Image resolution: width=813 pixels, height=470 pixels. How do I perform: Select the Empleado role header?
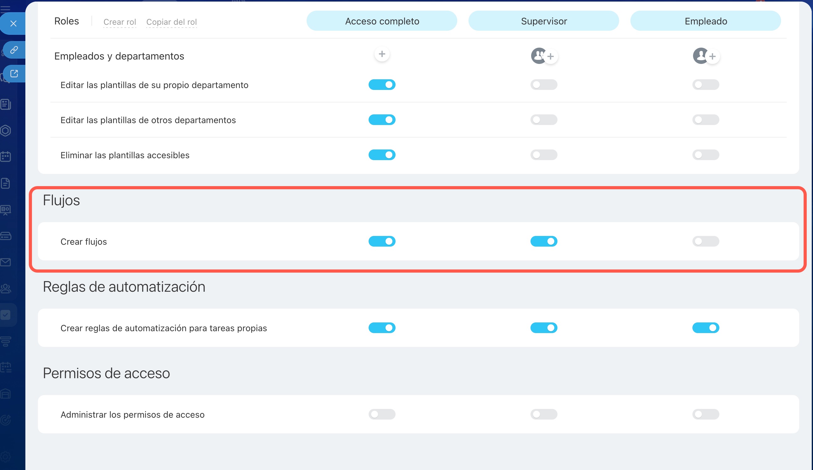[x=705, y=21]
